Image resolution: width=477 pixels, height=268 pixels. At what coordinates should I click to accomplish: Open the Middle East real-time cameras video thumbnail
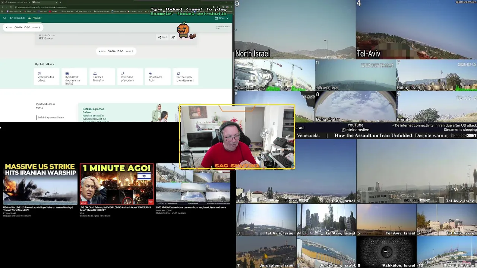[x=193, y=184]
